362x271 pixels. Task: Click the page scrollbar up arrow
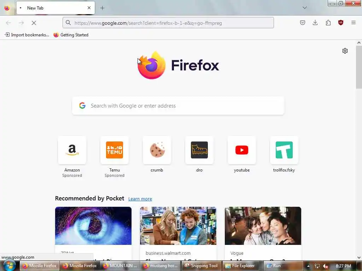(x=359, y=43)
